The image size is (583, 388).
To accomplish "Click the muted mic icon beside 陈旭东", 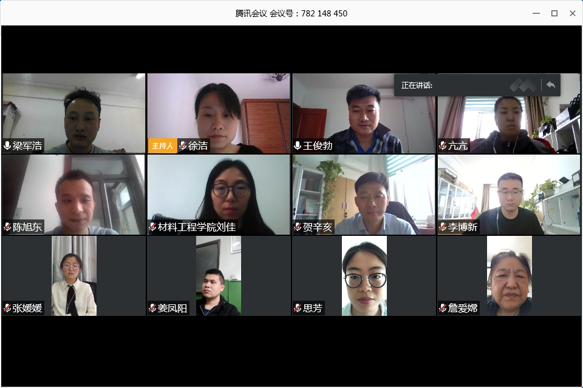I will 7,227.
